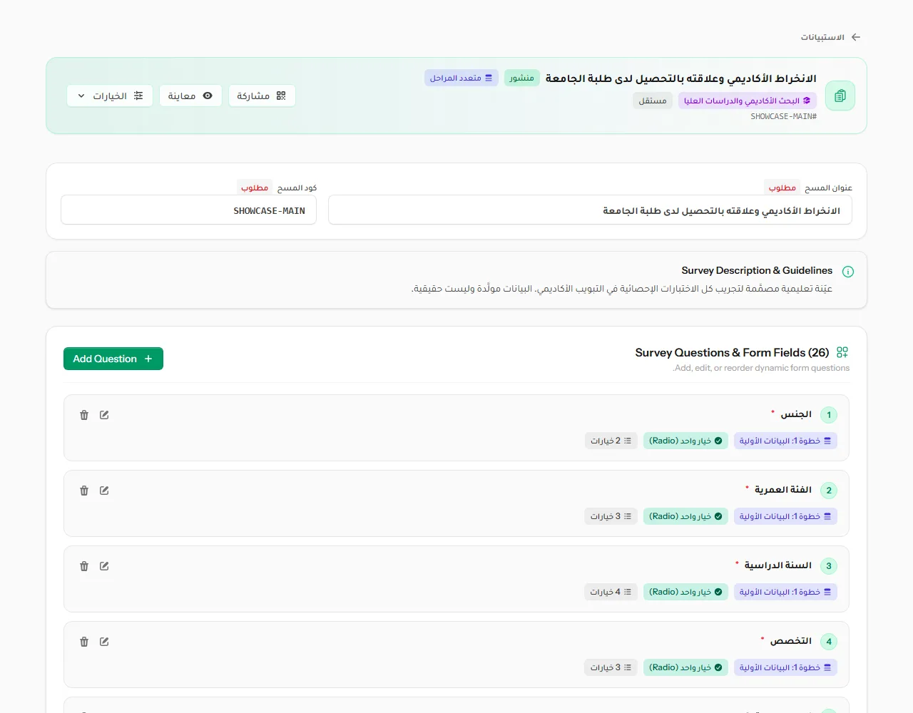Click الفئة العمرية step 1 tag
The image size is (913, 713).
pyautogui.click(x=785, y=516)
